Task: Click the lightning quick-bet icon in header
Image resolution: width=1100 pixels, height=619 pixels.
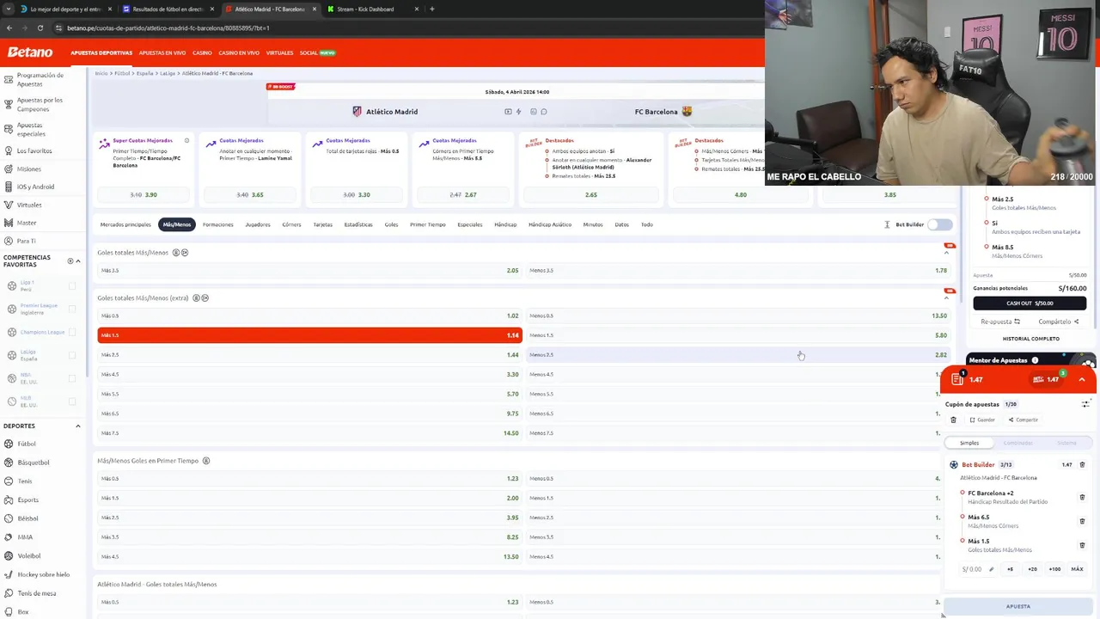Action: point(518,112)
